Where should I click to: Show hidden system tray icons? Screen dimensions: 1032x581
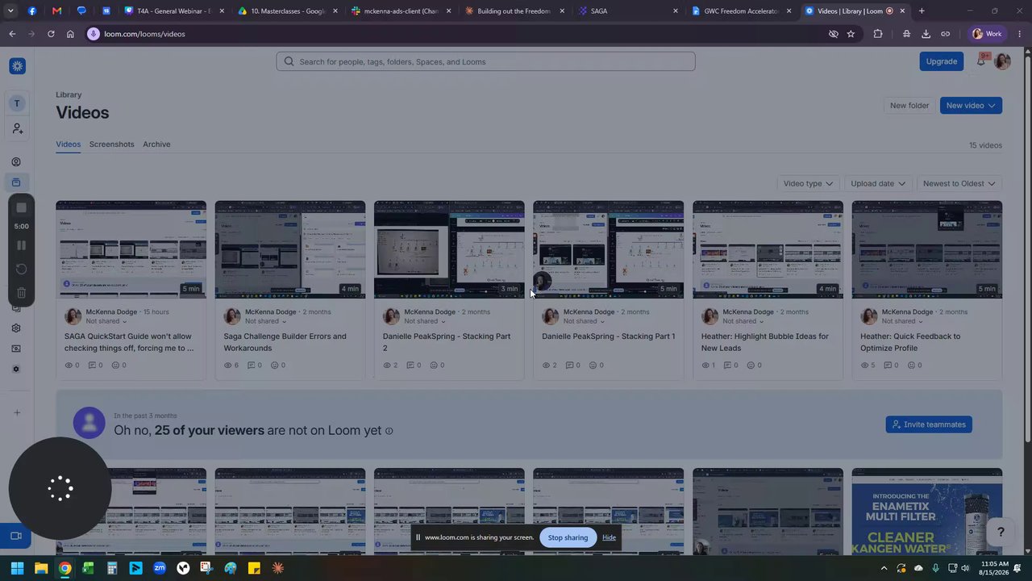[884, 568]
